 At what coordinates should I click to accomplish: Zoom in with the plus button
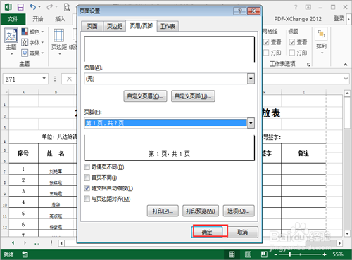coord(325,254)
